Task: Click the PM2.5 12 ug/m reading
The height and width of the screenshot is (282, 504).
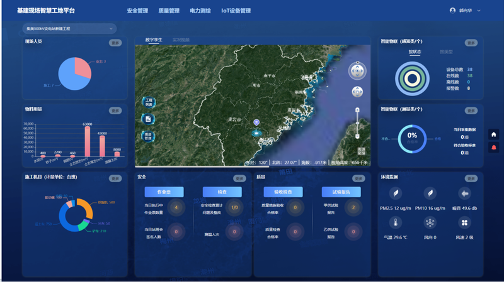Action: tap(396, 209)
